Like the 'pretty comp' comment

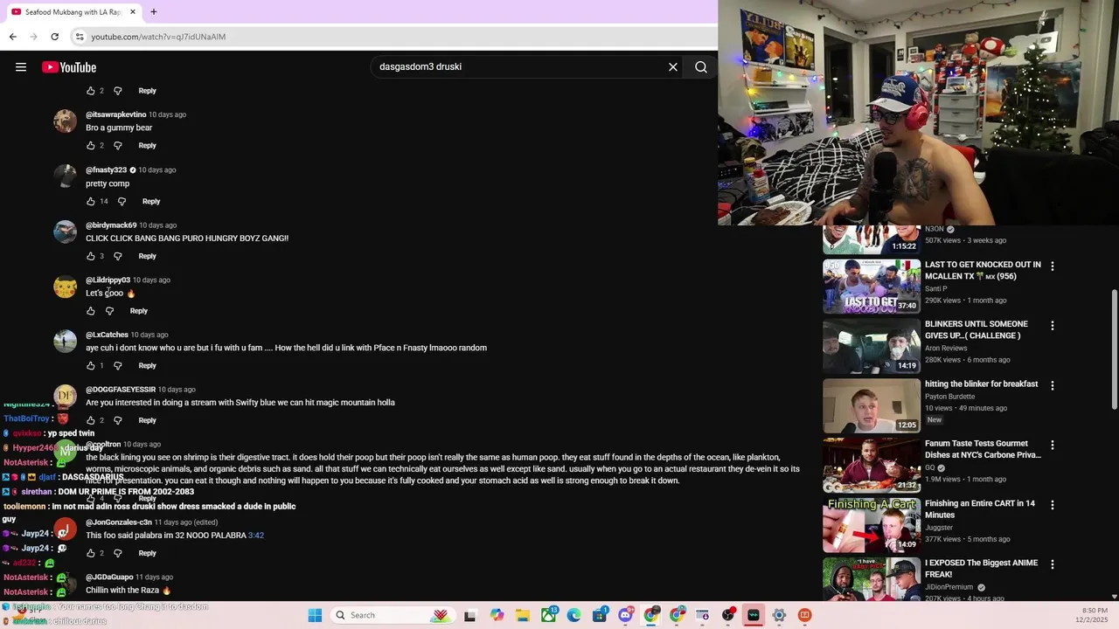90,202
